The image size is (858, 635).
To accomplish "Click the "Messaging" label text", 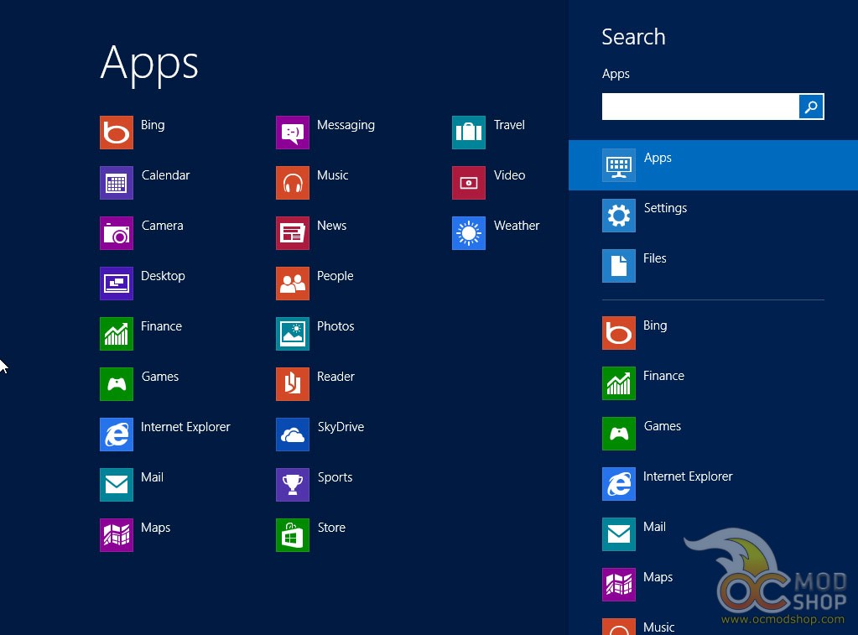I will (346, 125).
